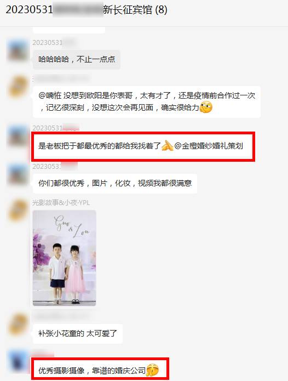
Task: Click the 记忆很深刻 message bubble
Action: [x=147, y=102]
